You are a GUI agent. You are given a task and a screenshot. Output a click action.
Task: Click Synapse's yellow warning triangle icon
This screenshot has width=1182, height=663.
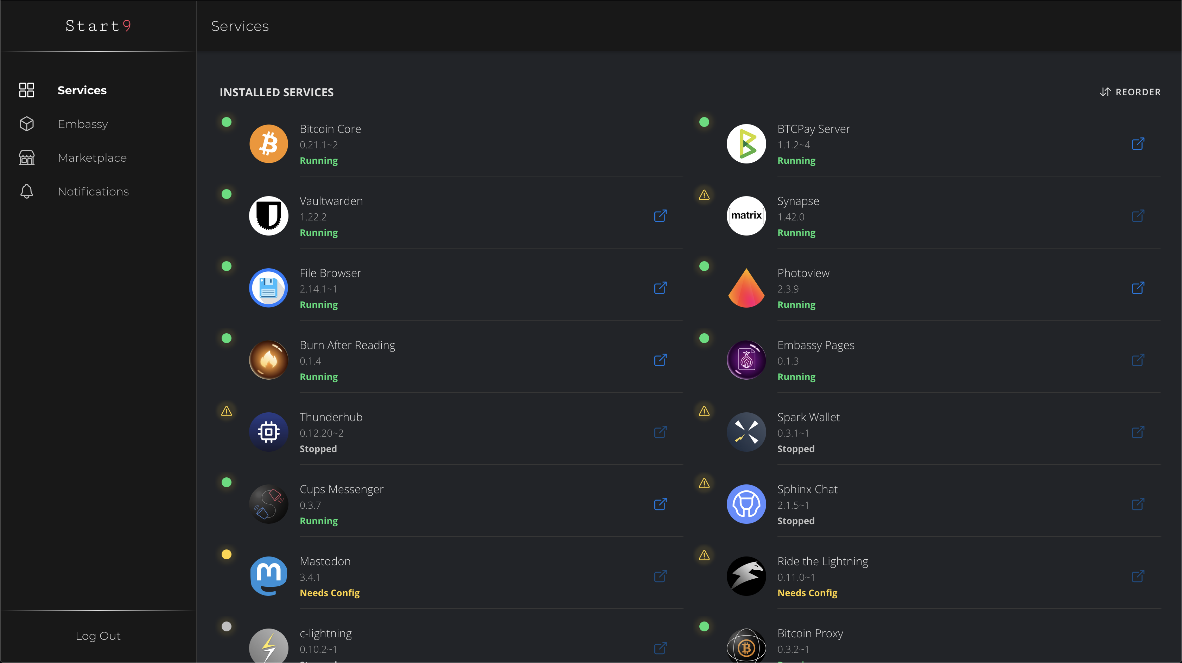point(704,195)
